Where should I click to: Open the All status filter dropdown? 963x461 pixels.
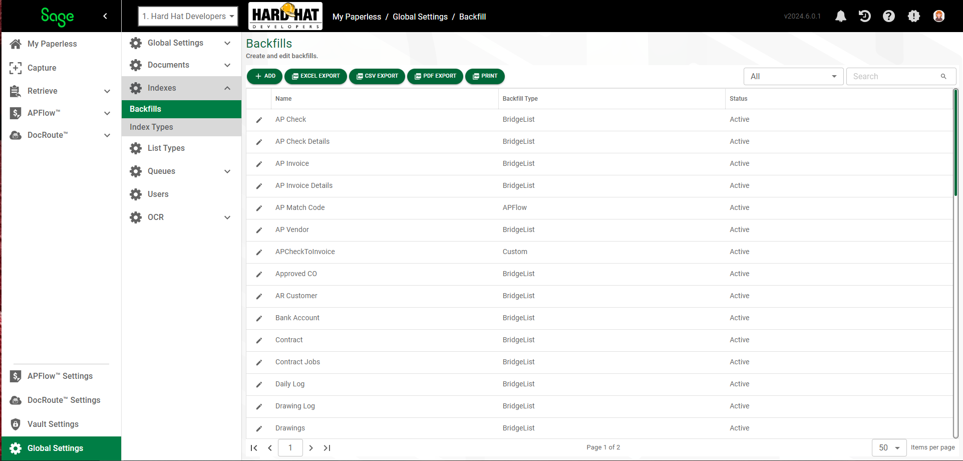point(794,76)
